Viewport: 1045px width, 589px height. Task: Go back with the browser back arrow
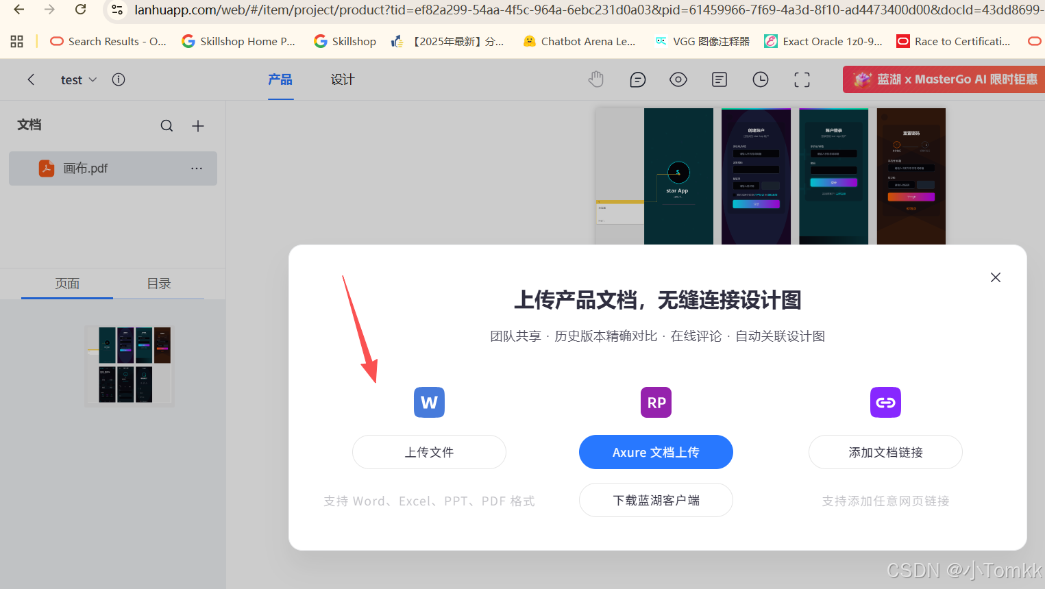point(19,10)
